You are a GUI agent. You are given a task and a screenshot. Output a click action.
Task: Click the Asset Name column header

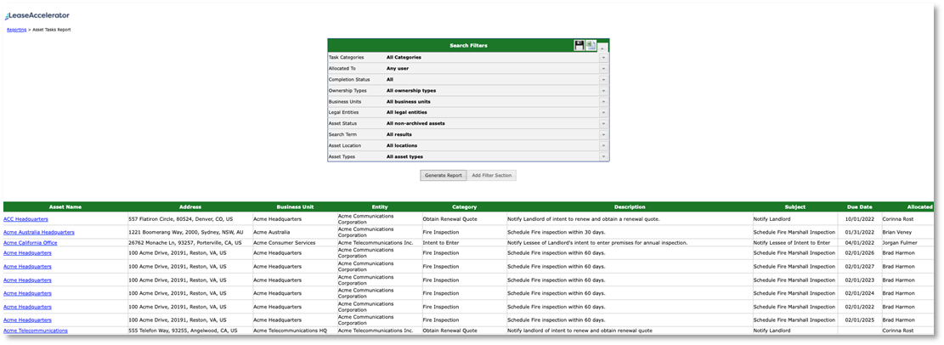[x=65, y=207]
